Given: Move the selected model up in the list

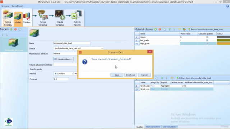Looking at the screenshot, I should tap(3, 35).
